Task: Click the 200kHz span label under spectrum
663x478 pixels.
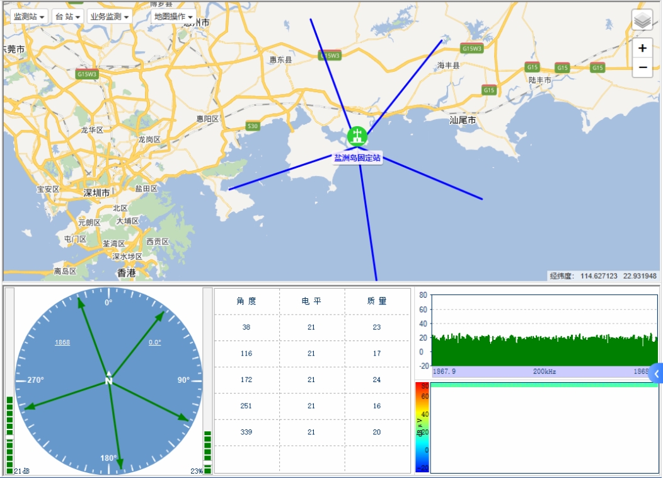Action: point(543,372)
